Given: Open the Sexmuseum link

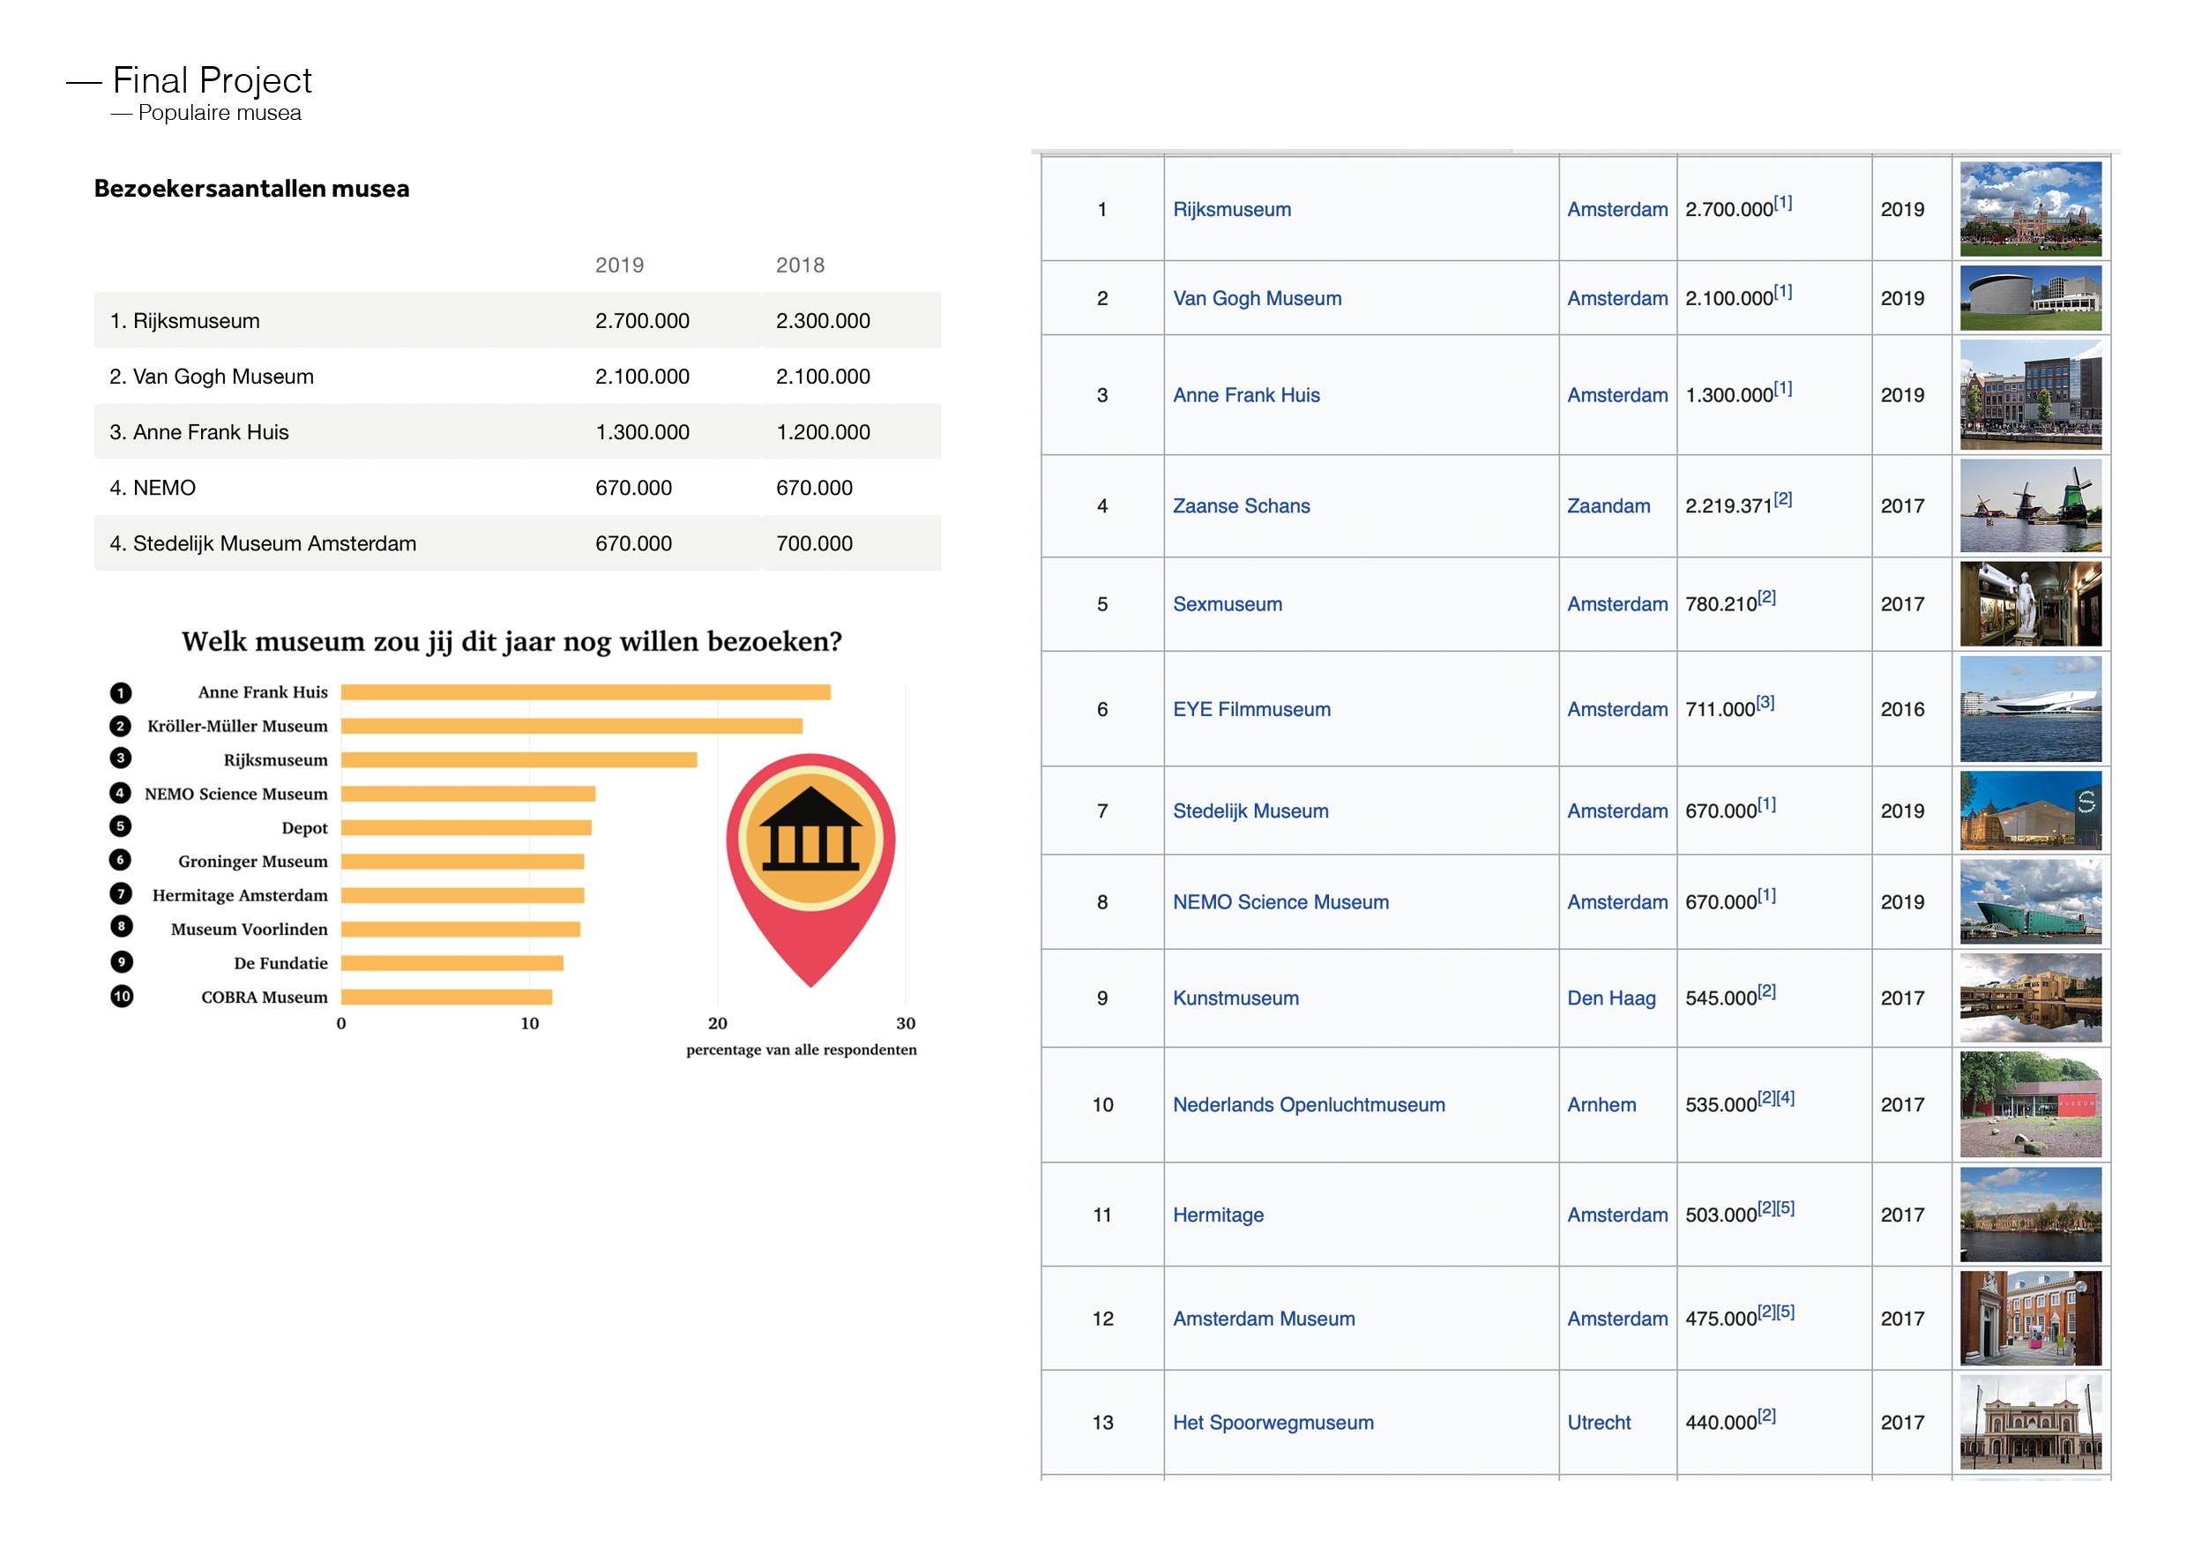Looking at the screenshot, I should coord(1227,604).
